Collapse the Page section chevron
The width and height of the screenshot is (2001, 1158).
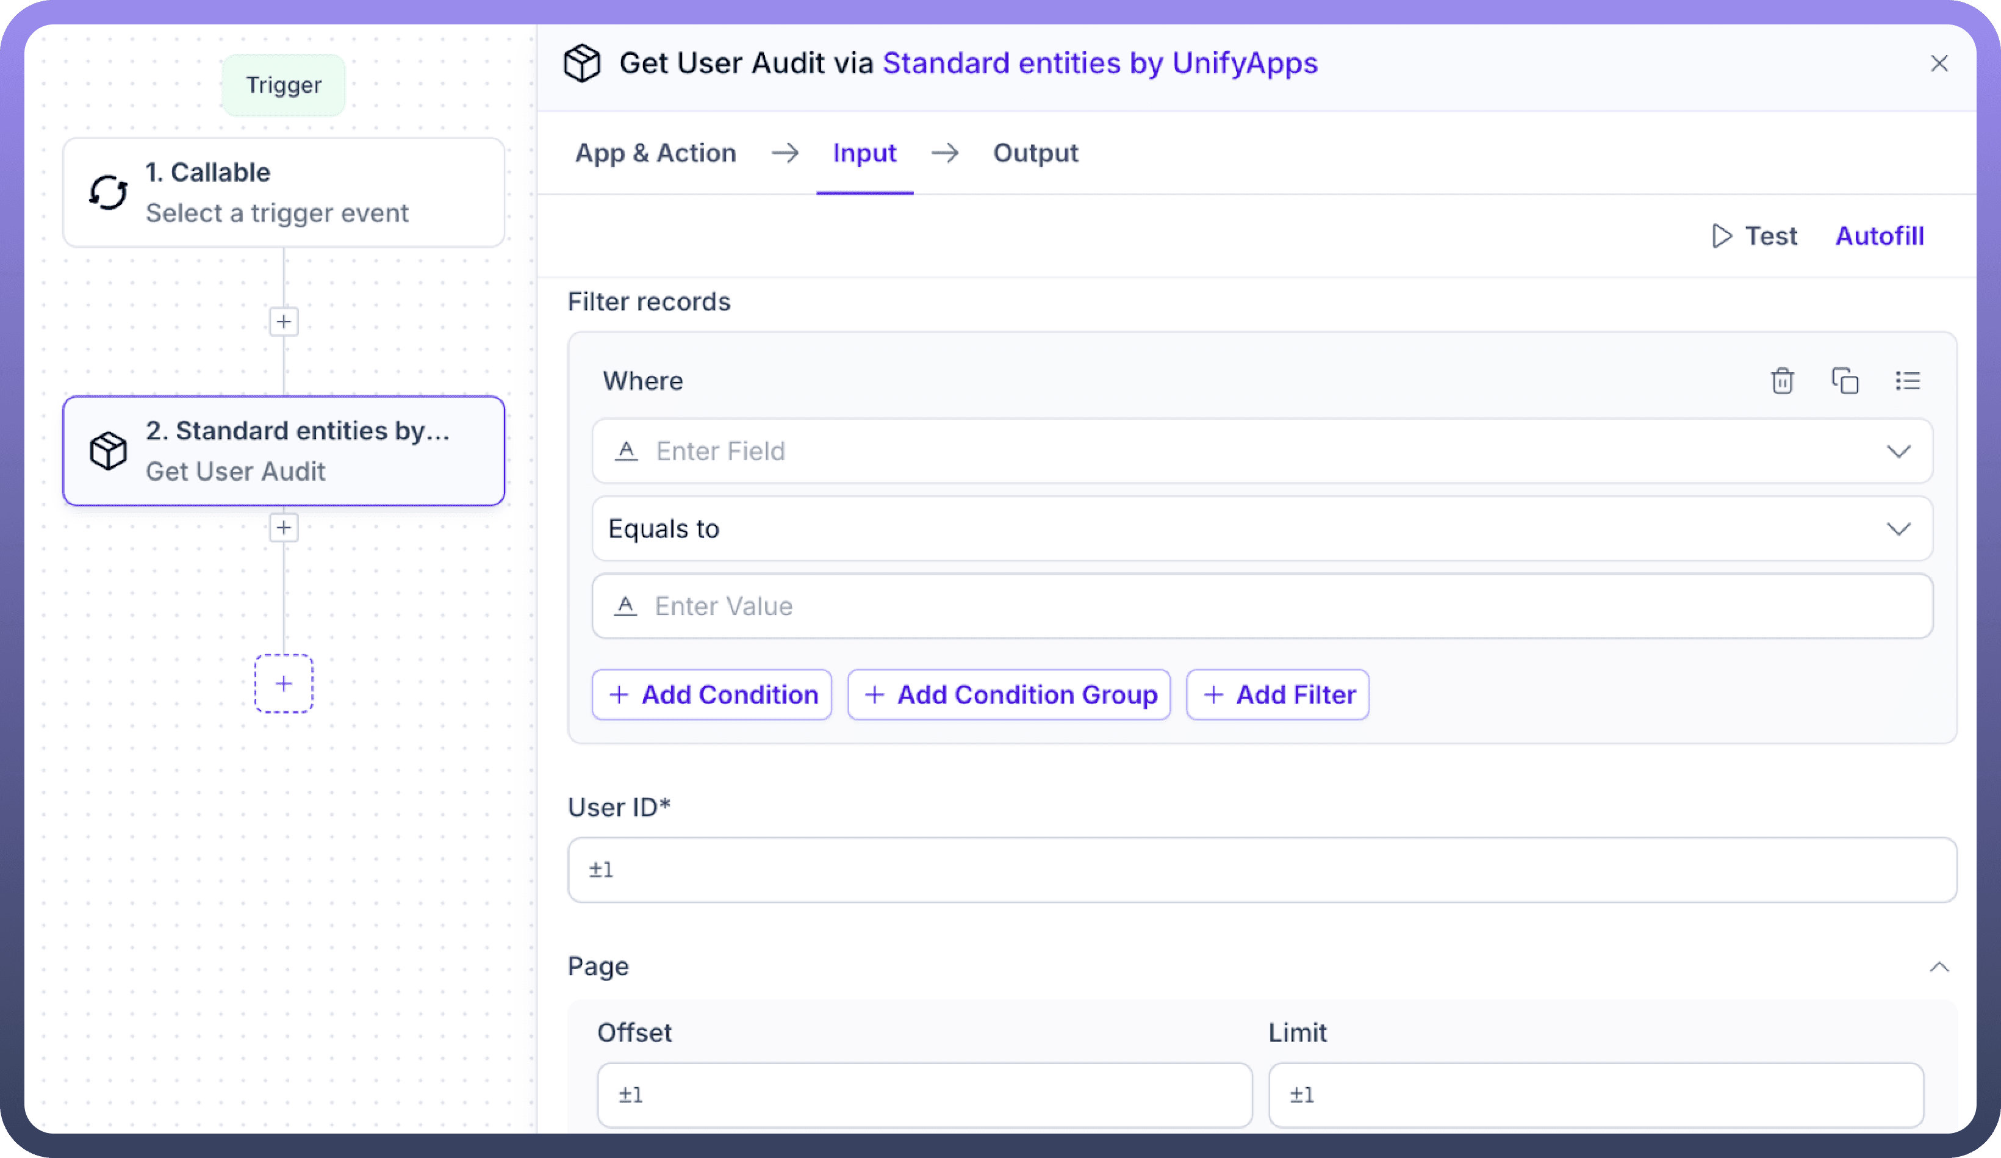click(x=1939, y=966)
